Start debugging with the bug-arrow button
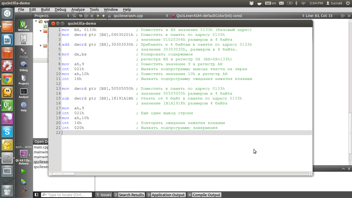Screen dimensions: 352x198 coord(23,181)
